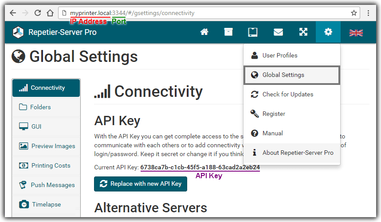The height and width of the screenshot is (222, 381).
Task: Click the GUI monitor icon
Action: (x=24, y=126)
